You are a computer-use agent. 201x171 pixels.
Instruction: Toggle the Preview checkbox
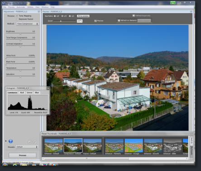coord(96,21)
